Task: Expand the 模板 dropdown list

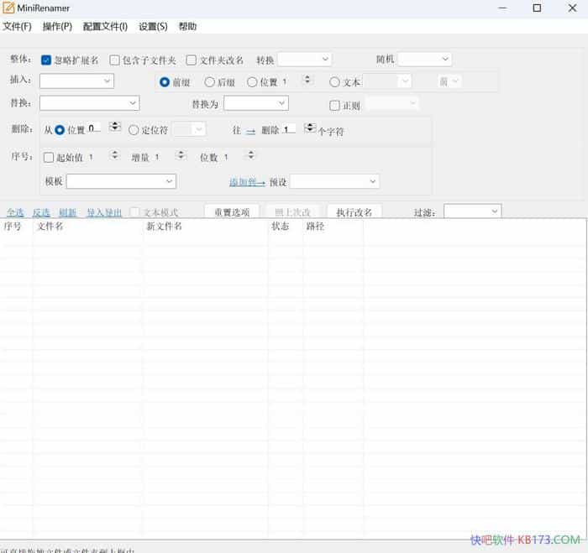Action: 121,181
